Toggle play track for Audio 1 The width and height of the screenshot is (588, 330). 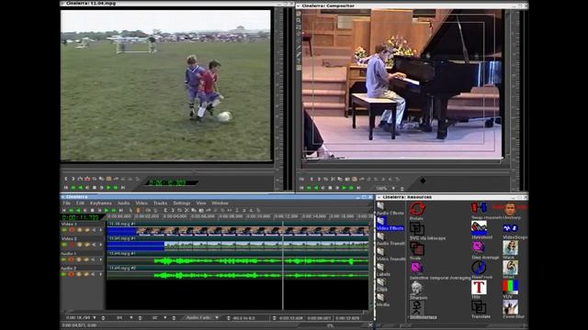pyautogui.click(x=64, y=259)
